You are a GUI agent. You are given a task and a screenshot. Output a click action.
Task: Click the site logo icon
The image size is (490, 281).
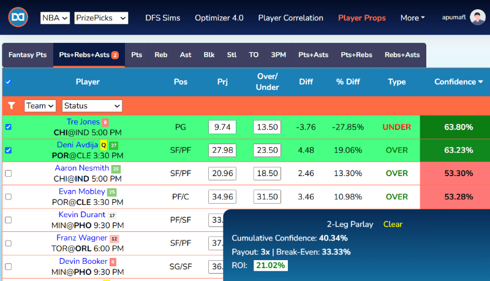(x=18, y=18)
